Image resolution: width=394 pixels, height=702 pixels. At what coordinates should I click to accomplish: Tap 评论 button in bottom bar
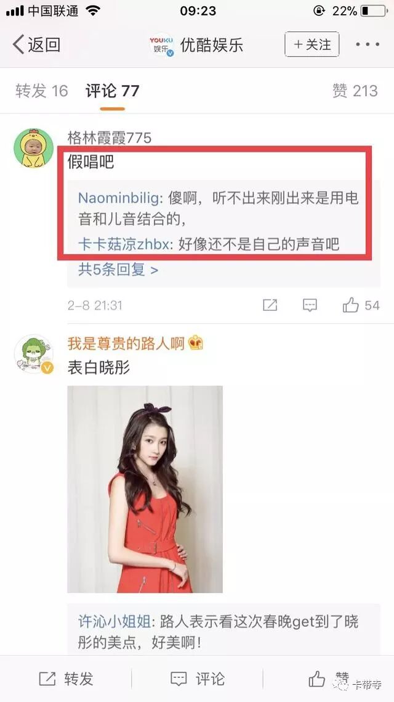coord(198,679)
